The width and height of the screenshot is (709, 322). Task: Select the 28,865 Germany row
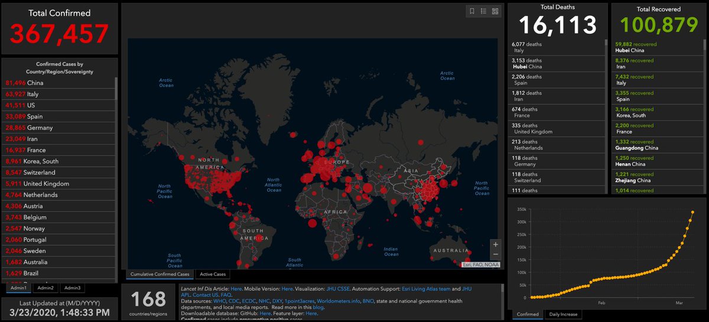tap(58, 128)
